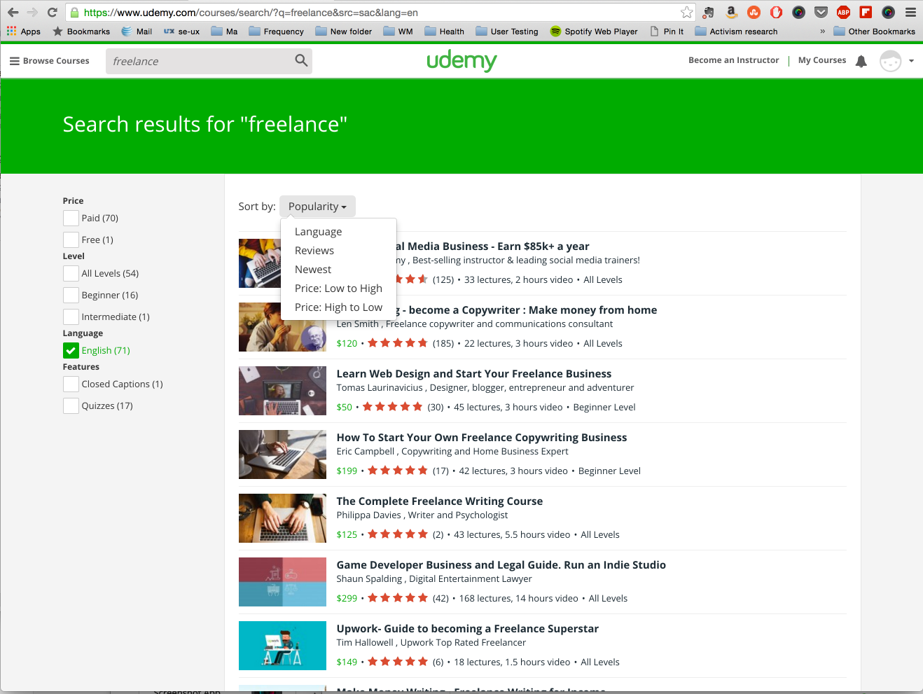
Task: Open the StumbleUpon extension icon
Action: tap(754, 12)
